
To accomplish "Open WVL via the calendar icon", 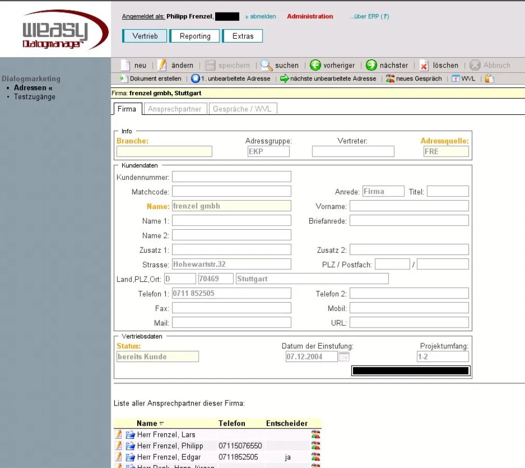I will tap(455, 79).
